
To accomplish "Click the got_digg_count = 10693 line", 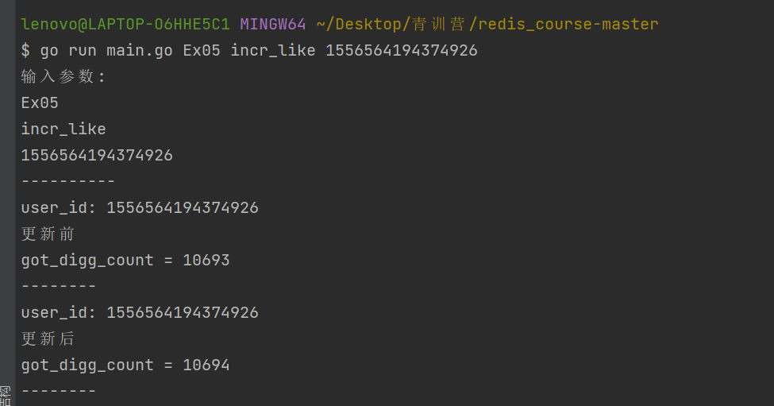I will [125, 261].
